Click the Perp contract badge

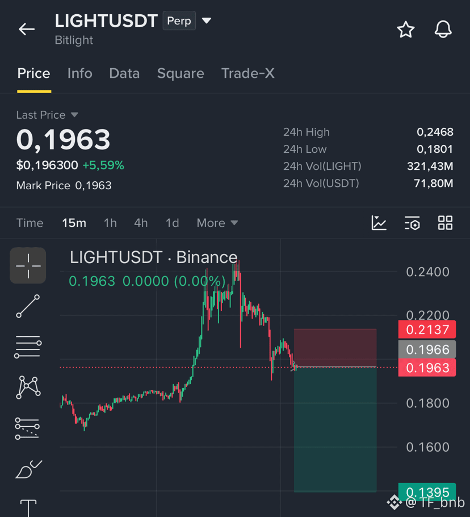coord(179,21)
